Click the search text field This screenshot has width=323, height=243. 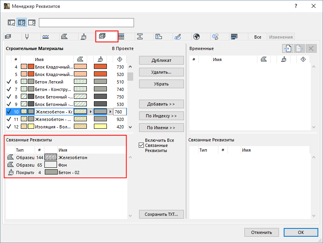click(86, 22)
